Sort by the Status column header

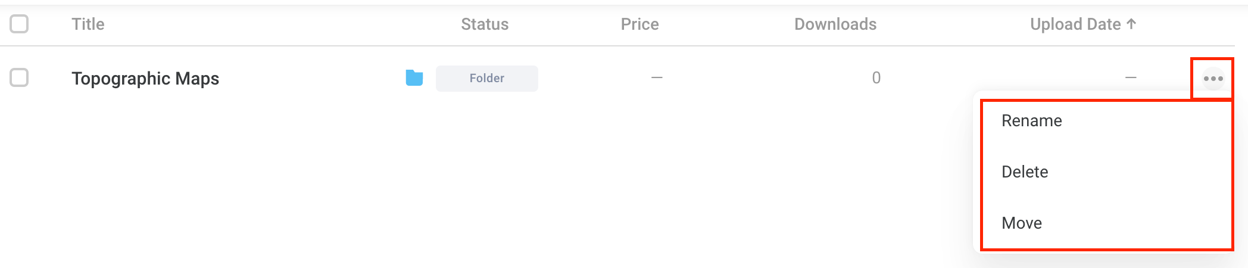[485, 24]
